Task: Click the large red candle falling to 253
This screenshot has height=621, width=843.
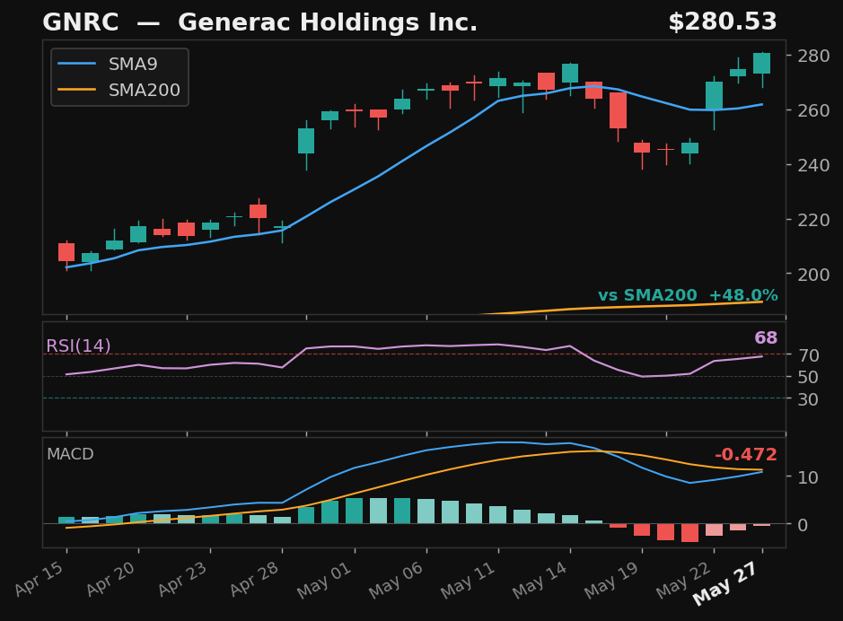Action: click(x=619, y=110)
